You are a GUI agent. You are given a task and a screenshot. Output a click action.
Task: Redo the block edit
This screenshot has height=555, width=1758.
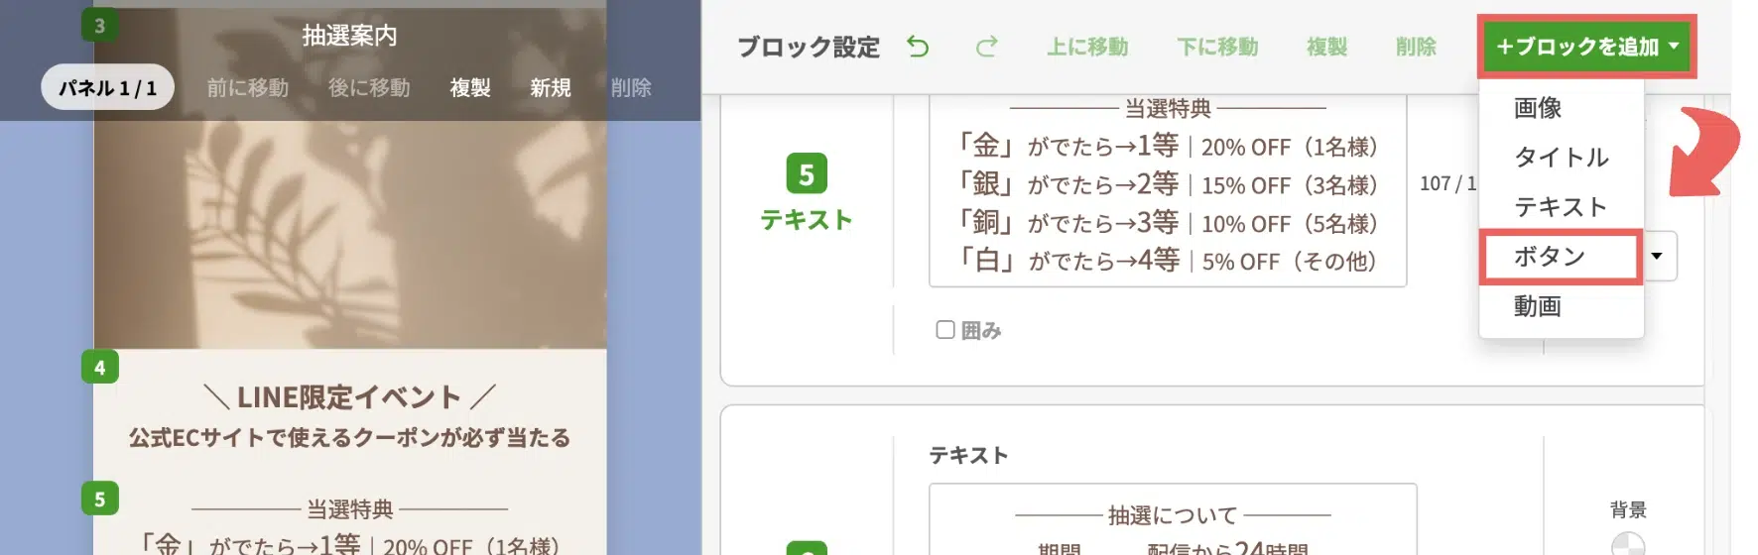(986, 47)
